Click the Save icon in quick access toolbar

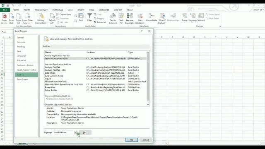8,5
